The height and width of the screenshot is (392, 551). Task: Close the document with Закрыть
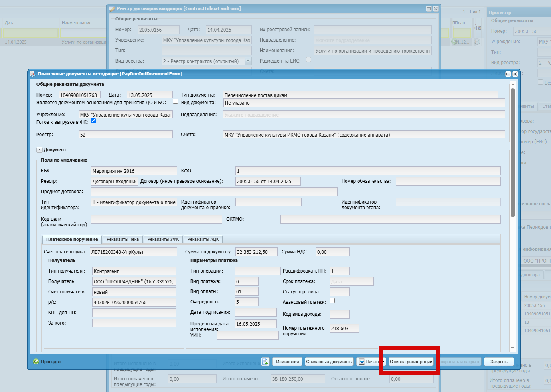499,362
